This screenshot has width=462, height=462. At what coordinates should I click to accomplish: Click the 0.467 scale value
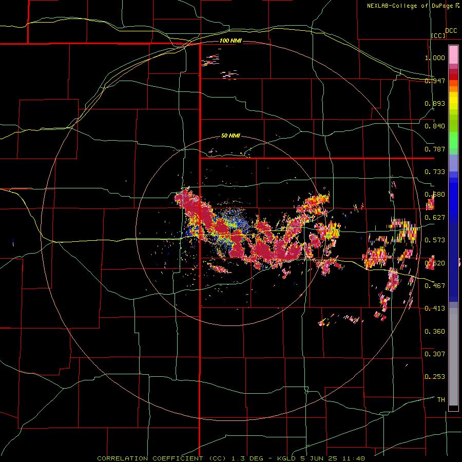coord(435,285)
